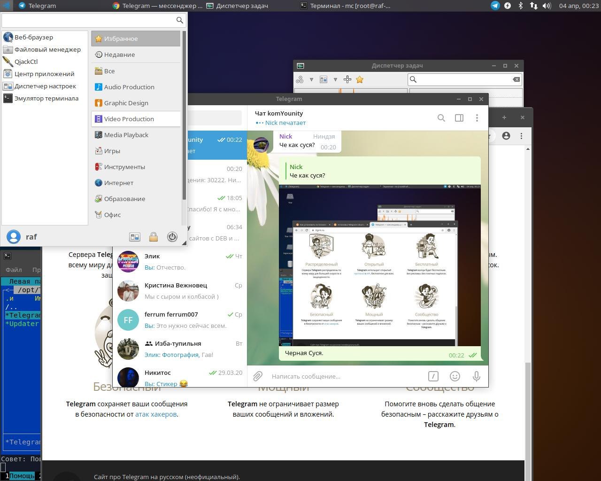Open the Элик chat
The height and width of the screenshot is (481, 601).
tap(180, 262)
